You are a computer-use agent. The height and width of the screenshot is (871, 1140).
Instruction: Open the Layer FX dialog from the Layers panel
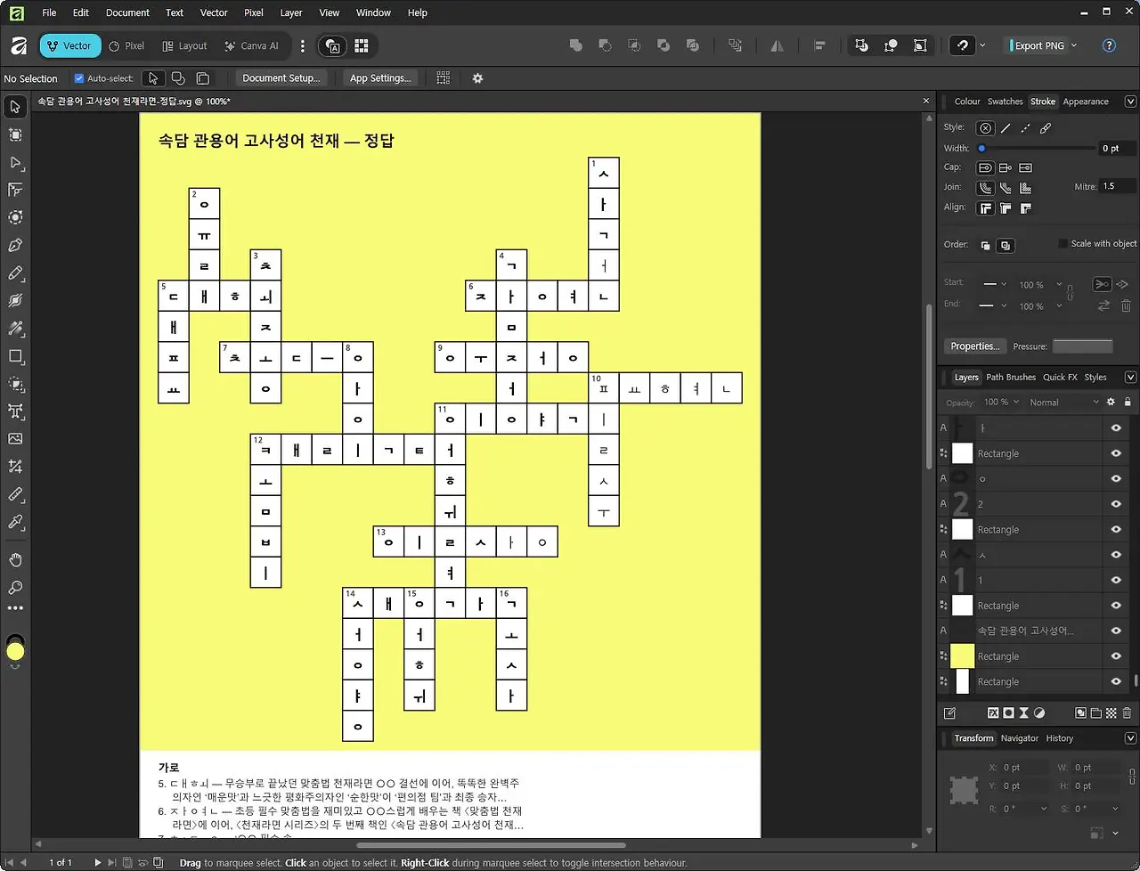click(x=993, y=712)
